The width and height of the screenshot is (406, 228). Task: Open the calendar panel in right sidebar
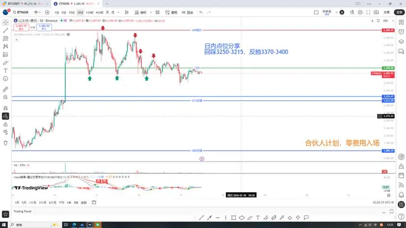click(x=401, y=176)
